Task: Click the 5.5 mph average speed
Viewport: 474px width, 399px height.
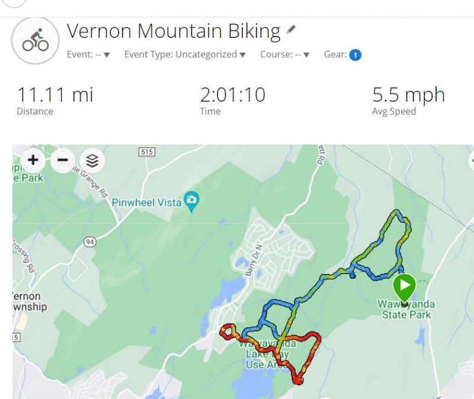Action: (x=408, y=95)
